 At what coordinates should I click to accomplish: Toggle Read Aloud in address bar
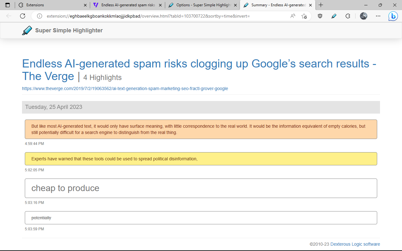(293, 16)
